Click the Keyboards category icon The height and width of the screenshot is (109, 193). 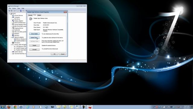click(x=13, y=30)
